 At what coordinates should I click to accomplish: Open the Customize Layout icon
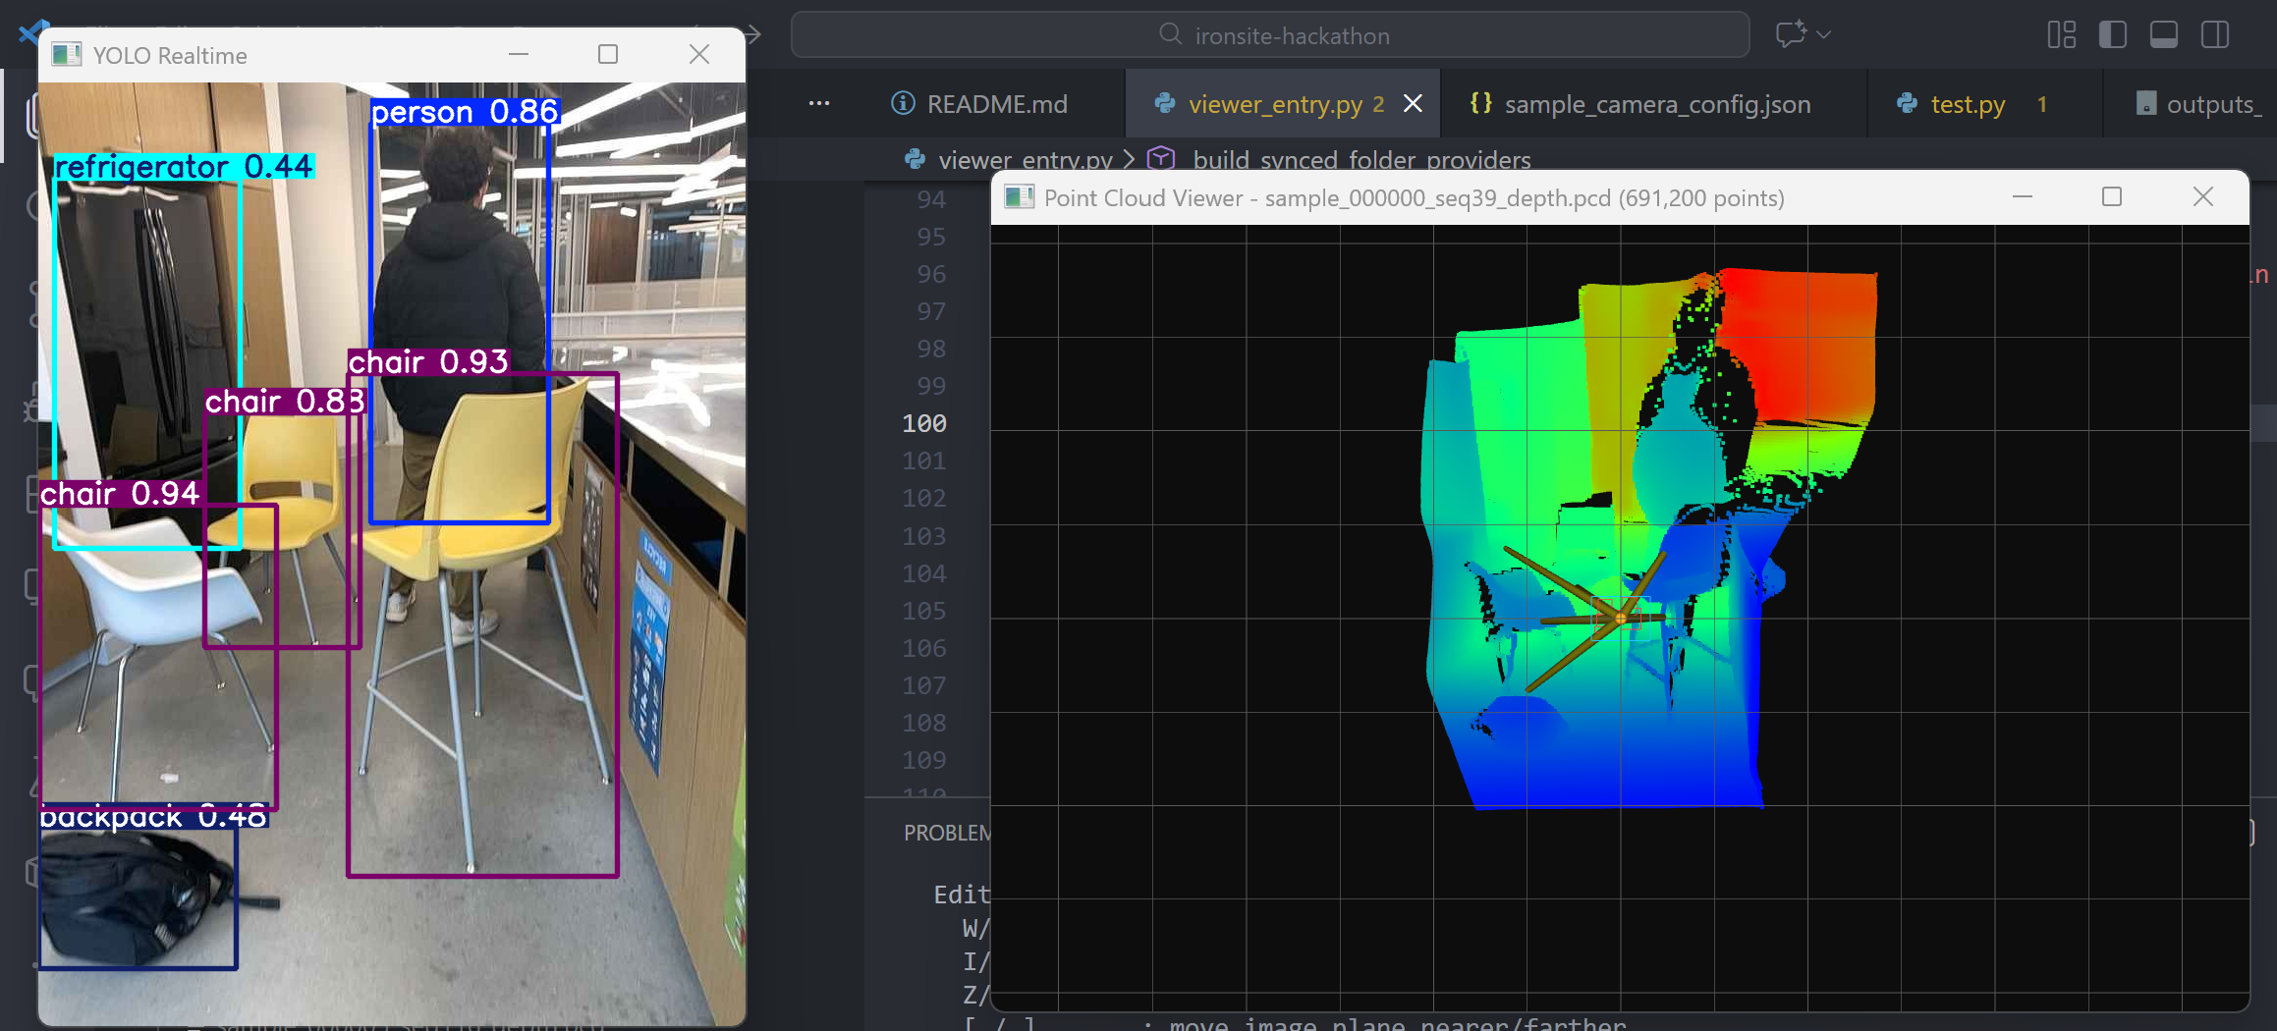(x=2062, y=34)
